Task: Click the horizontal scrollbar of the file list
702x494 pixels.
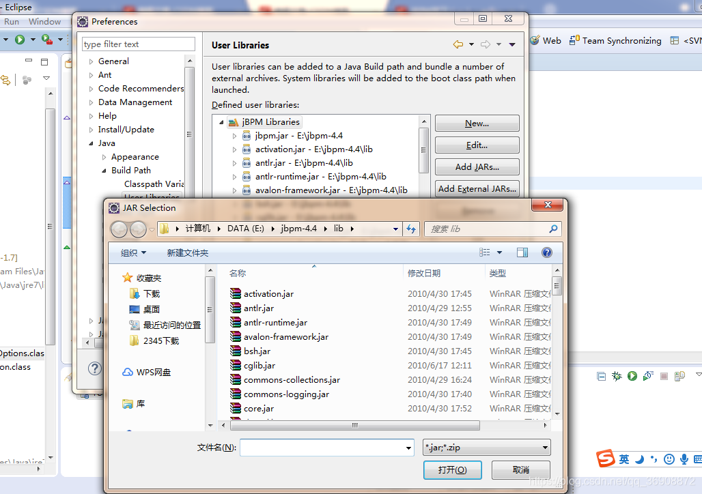Action: tap(354, 425)
